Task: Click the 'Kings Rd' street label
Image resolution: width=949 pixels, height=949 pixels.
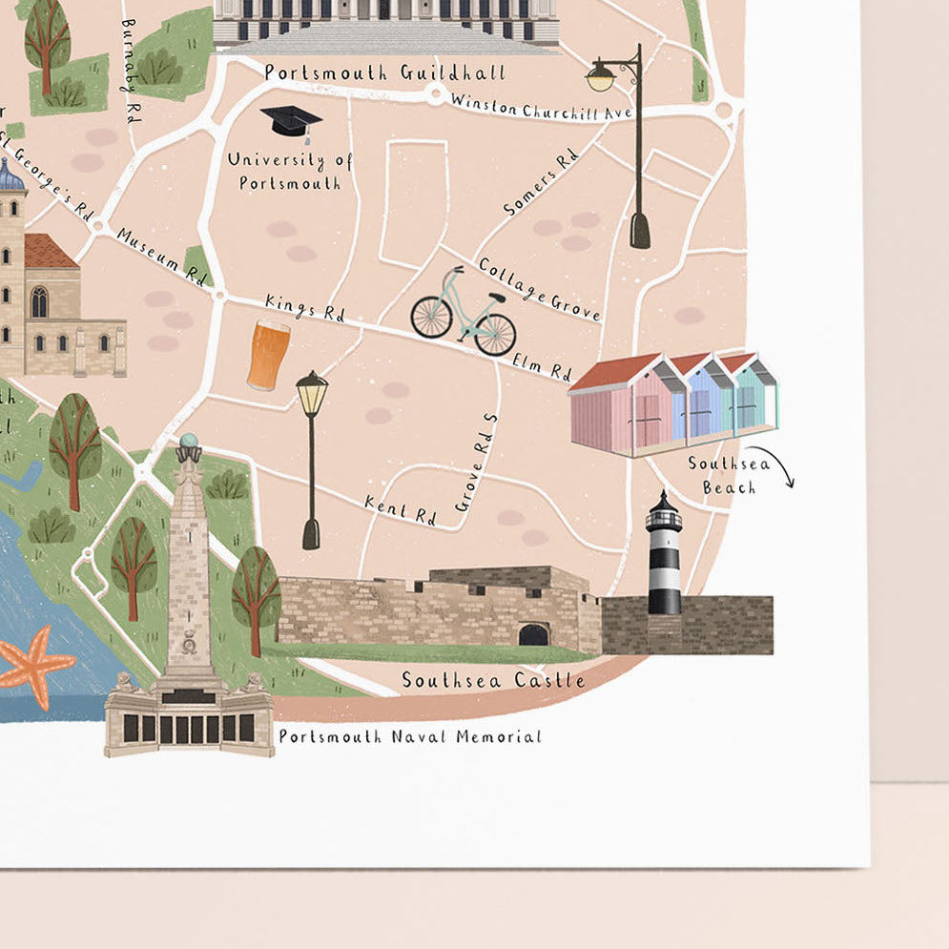Action: coord(305,308)
